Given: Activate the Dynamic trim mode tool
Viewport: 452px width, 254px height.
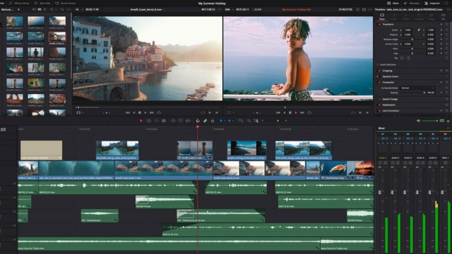Looking at the screenshot, I should [156, 121].
